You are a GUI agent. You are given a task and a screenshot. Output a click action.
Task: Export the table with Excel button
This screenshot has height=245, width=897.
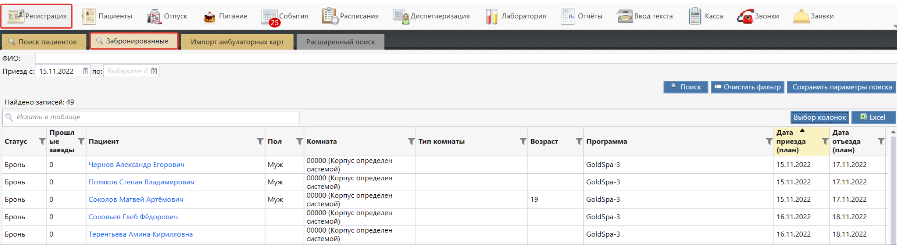(873, 117)
